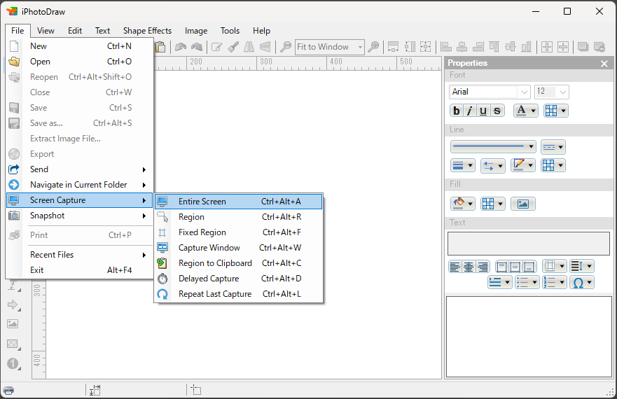The height and width of the screenshot is (399, 617).
Task: Expand the Recent Files submenu
Action: tap(79, 255)
